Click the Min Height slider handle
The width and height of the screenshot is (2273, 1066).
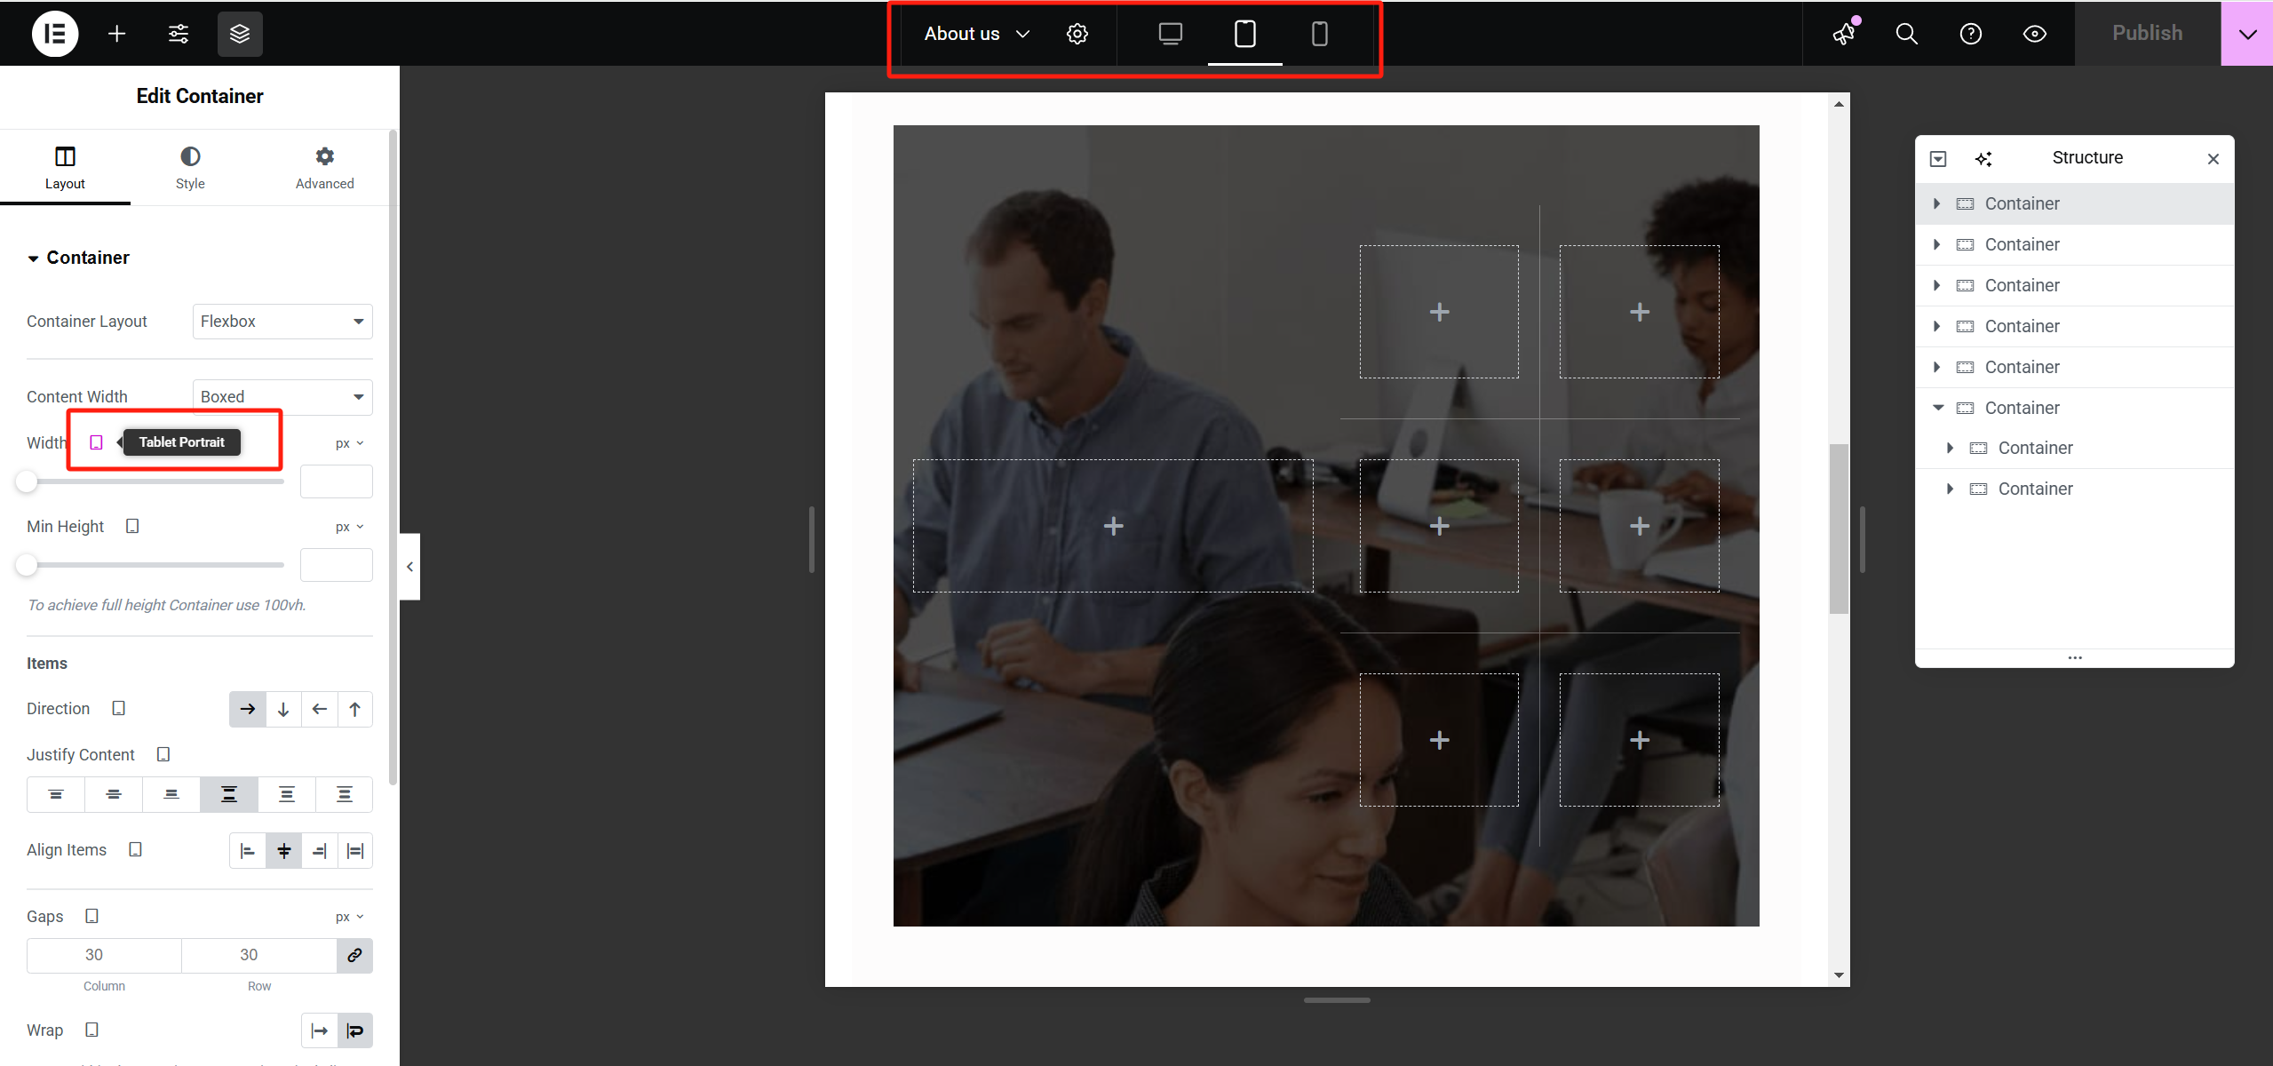[27, 565]
